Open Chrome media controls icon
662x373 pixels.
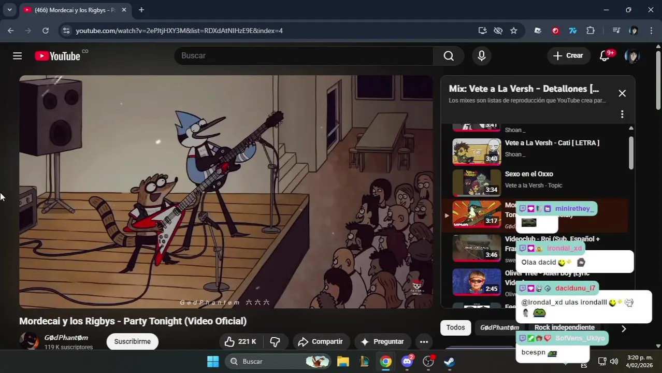click(616, 31)
